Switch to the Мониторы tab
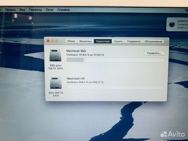 click(x=85, y=41)
